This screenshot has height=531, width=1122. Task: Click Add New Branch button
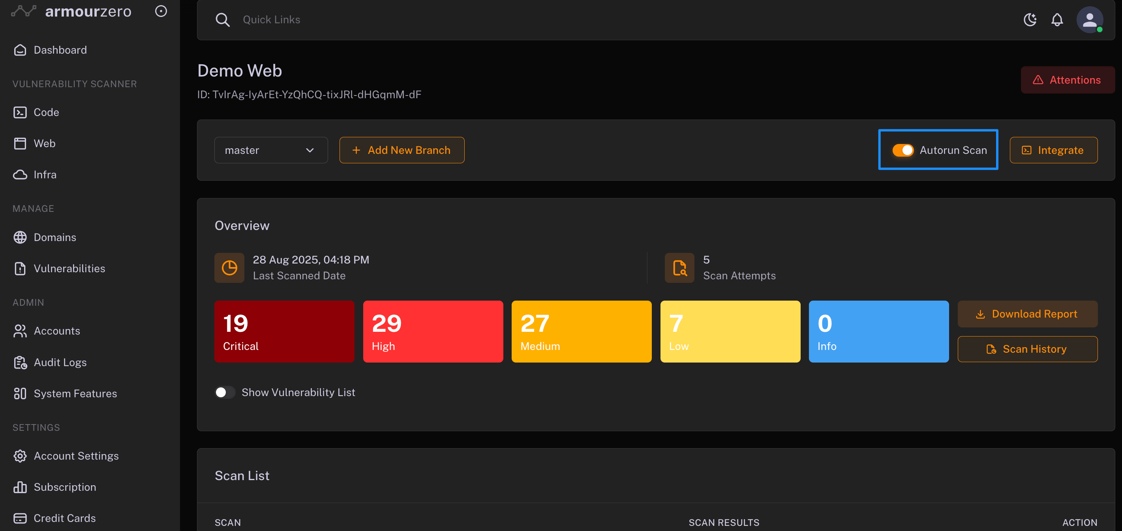pyautogui.click(x=402, y=150)
